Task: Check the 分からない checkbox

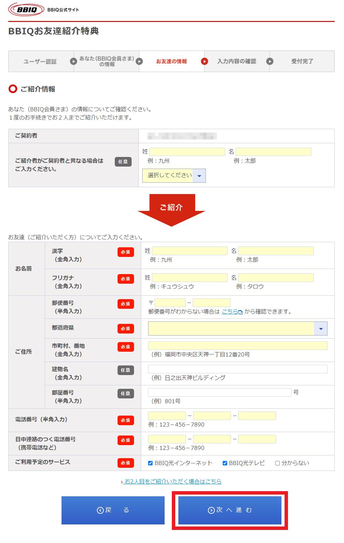Action: [x=277, y=463]
